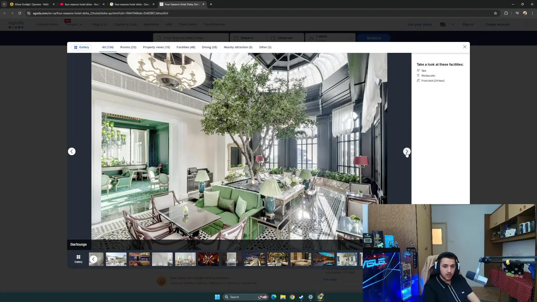Image resolution: width=537 pixels, height=302 pixels.
Task: Select the Other (3) tab
Action: pyautogui.click(x=265, y=47)
